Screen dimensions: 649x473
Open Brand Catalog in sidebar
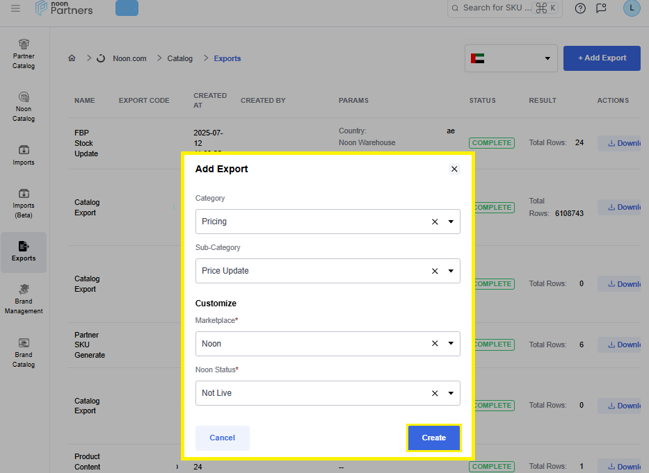pos(24,353)
